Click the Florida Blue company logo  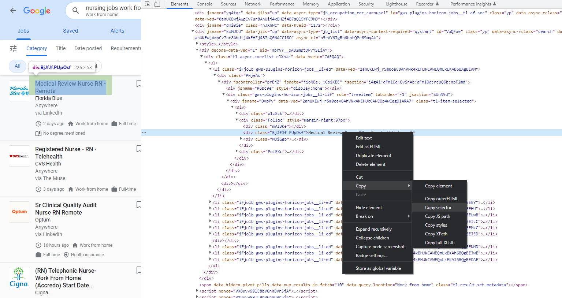[x=19, y=91]
